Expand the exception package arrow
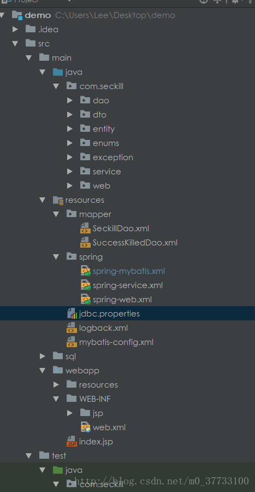This screenshot has height=492, width=255. click(x=70, y=157)
